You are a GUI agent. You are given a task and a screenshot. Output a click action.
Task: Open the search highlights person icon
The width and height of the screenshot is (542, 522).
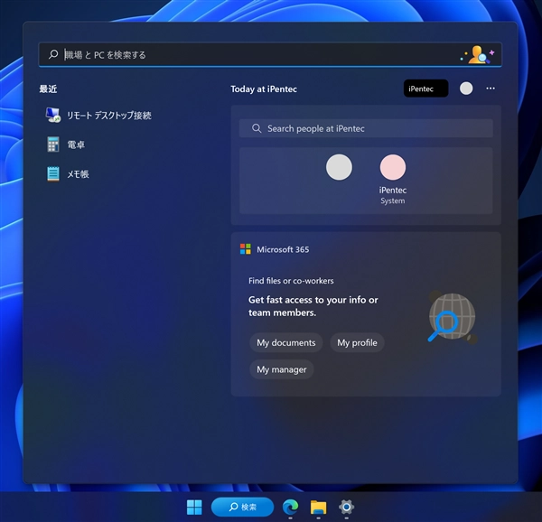click(x=478, y=54)
